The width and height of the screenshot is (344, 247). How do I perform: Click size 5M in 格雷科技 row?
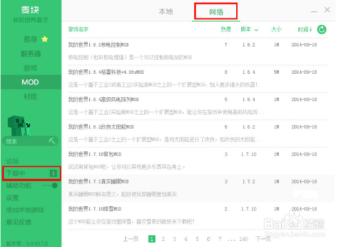[276, 72]
